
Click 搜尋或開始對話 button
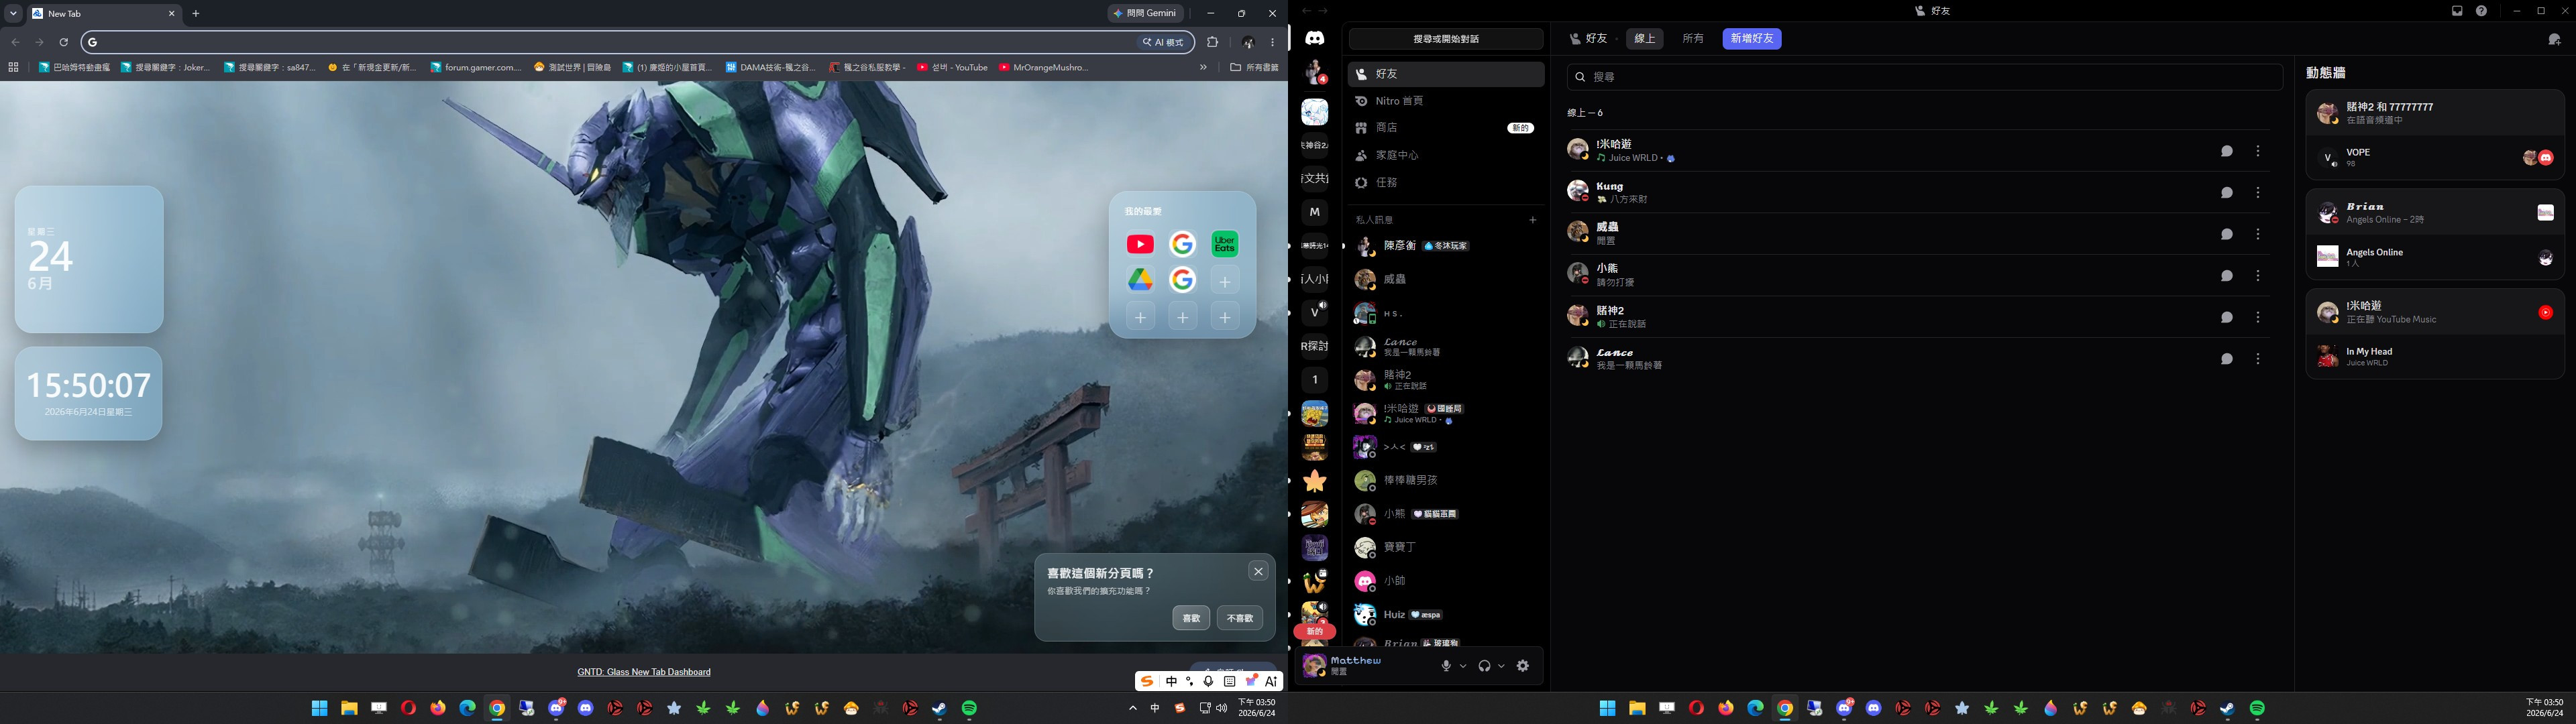pos(1446,39)
